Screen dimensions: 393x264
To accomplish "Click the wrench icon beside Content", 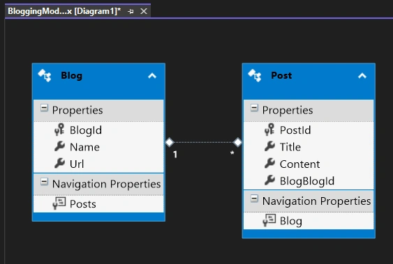I will pos(269,163).
